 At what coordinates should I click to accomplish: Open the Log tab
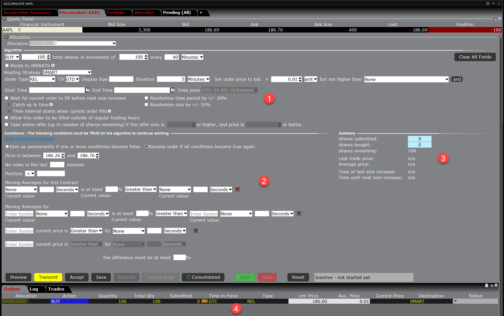tap(34, 289)
